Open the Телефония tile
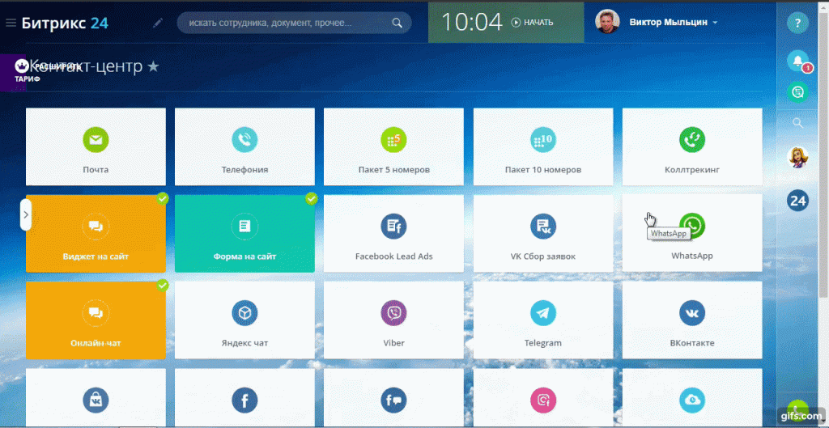This screenshot has height=428, width=829. pyautogui.click(x=244, y=147)
